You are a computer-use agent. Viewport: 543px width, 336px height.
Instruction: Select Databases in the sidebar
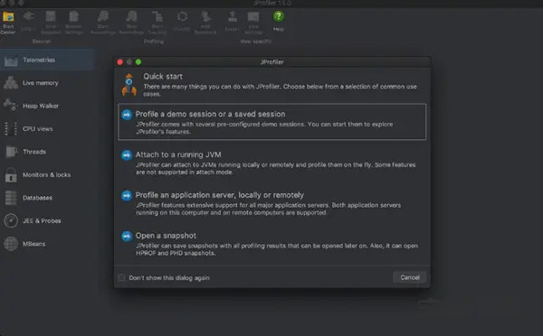pos(47,198)
